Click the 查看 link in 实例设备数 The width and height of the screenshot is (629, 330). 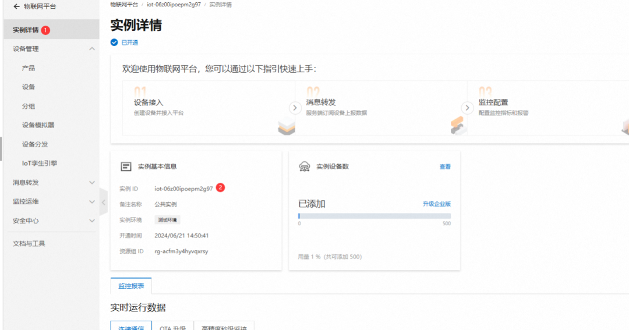click(445, 166)
